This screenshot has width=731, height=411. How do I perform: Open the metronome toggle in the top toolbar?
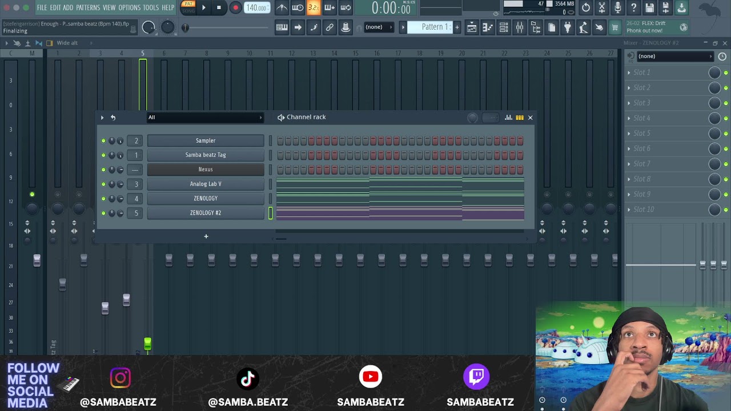[282, 7]
